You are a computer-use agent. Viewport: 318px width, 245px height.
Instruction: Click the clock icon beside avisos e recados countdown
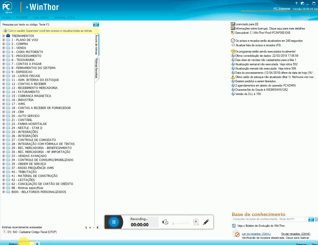(233, 40)
